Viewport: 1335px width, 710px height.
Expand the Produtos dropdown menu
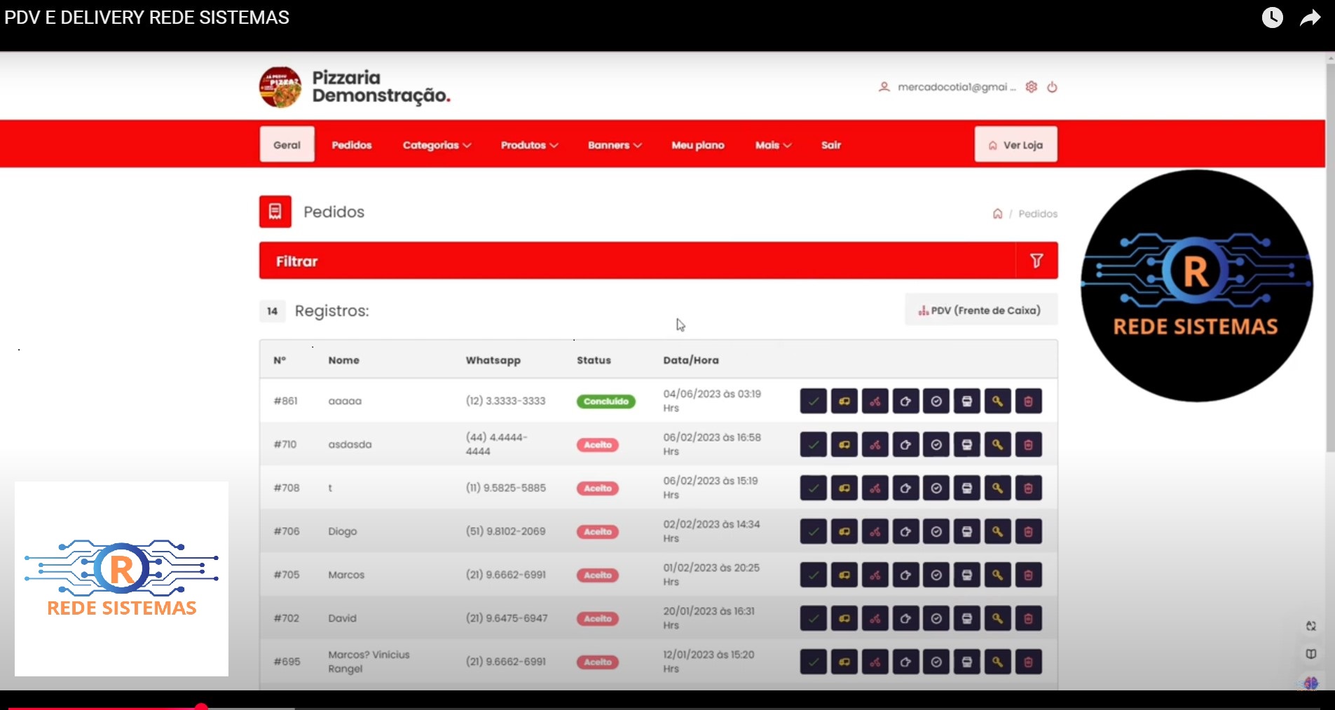(529, 145)
